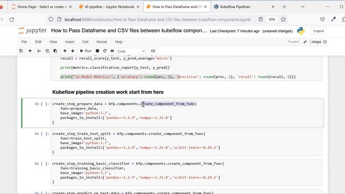345x194 pixels.
Task: Click the kernel idle circle indicator
Action: [x=325, y=42]
